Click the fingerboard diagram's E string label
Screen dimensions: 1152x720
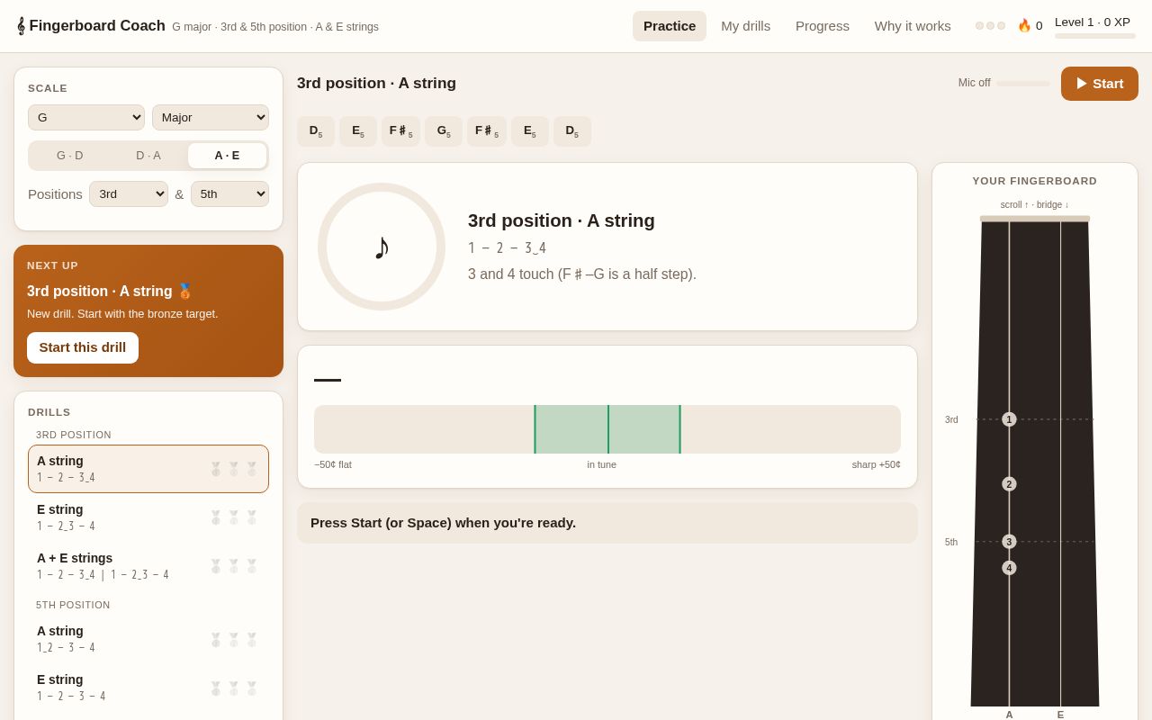pyautogui.click(x=1060, y=715)
